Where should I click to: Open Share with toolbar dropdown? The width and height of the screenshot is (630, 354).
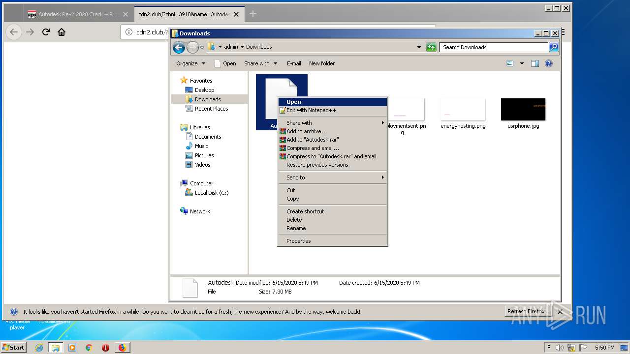261,63
